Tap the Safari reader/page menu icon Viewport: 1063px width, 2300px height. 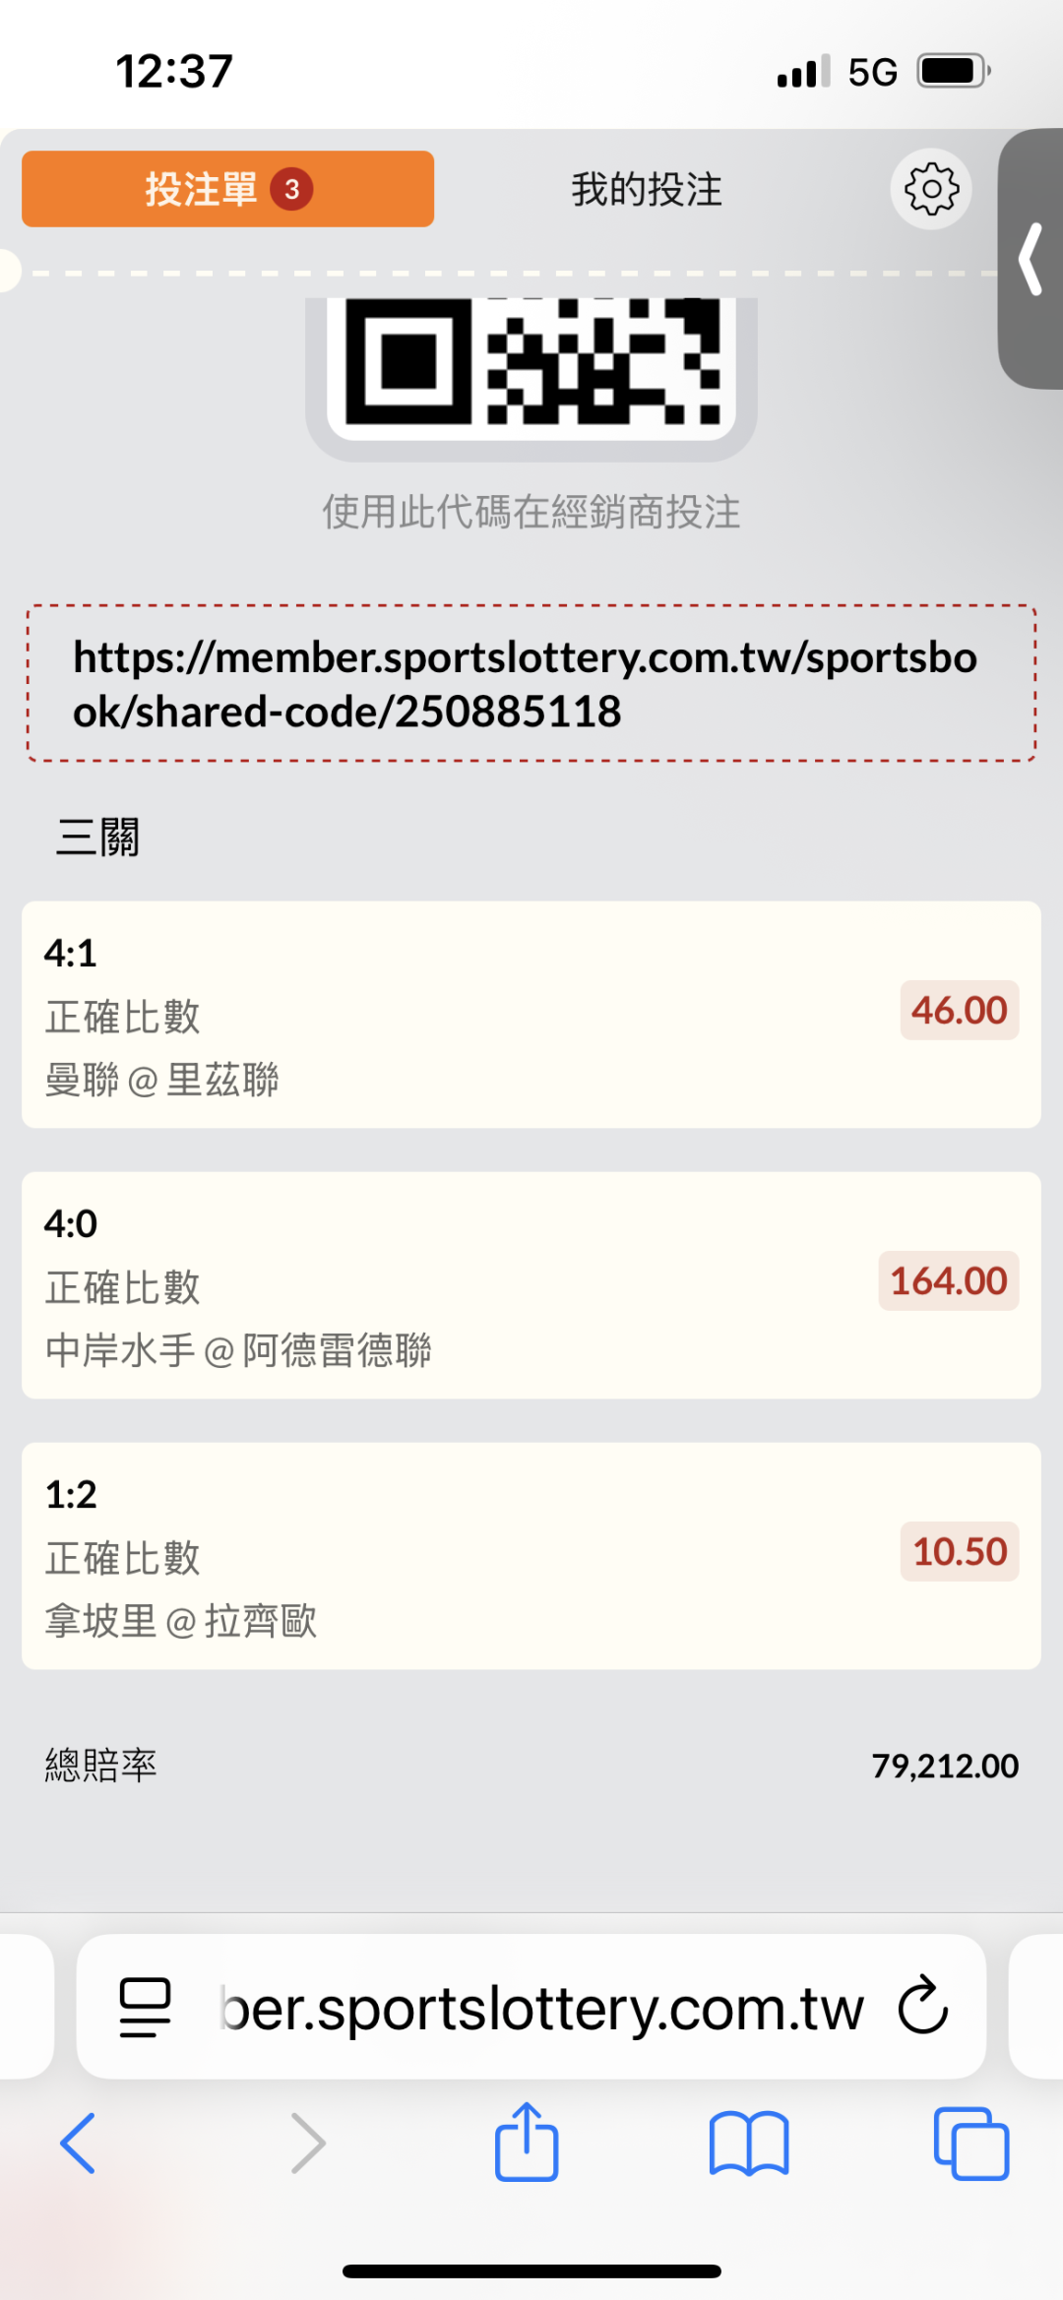(145, 2007)
